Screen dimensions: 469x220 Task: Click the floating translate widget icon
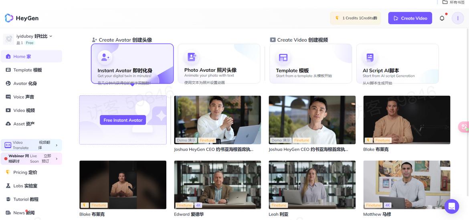464,127
